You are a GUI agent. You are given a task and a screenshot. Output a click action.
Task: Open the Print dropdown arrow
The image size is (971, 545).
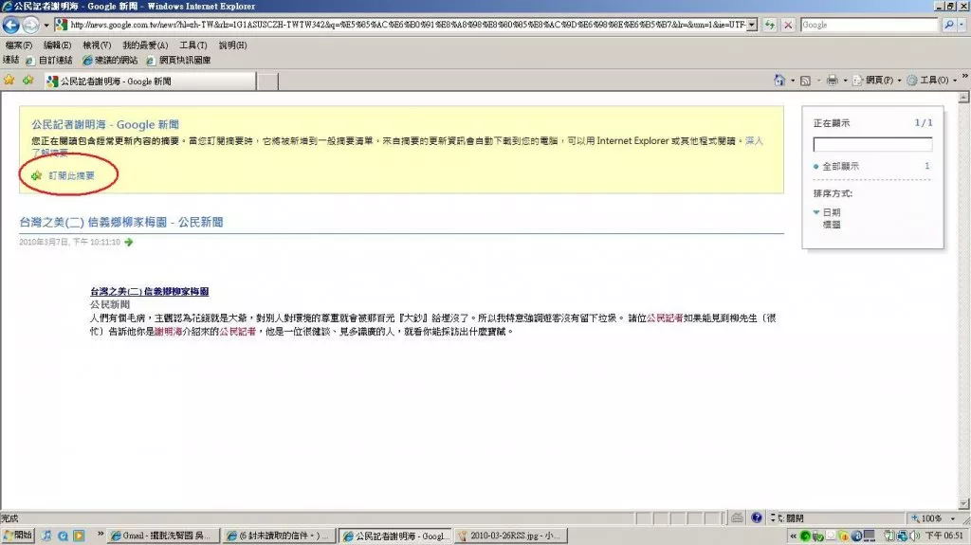(845, 81)
